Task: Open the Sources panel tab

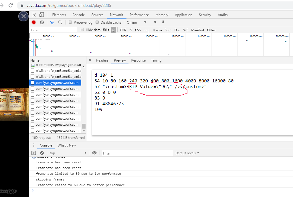Action: [x=97, y=15]
